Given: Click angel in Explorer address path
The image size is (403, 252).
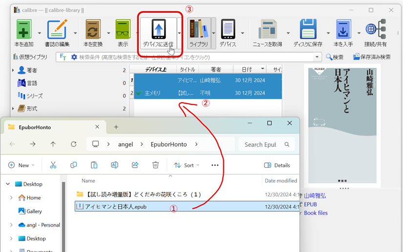Looking at the screenshot, I should 126,144.
